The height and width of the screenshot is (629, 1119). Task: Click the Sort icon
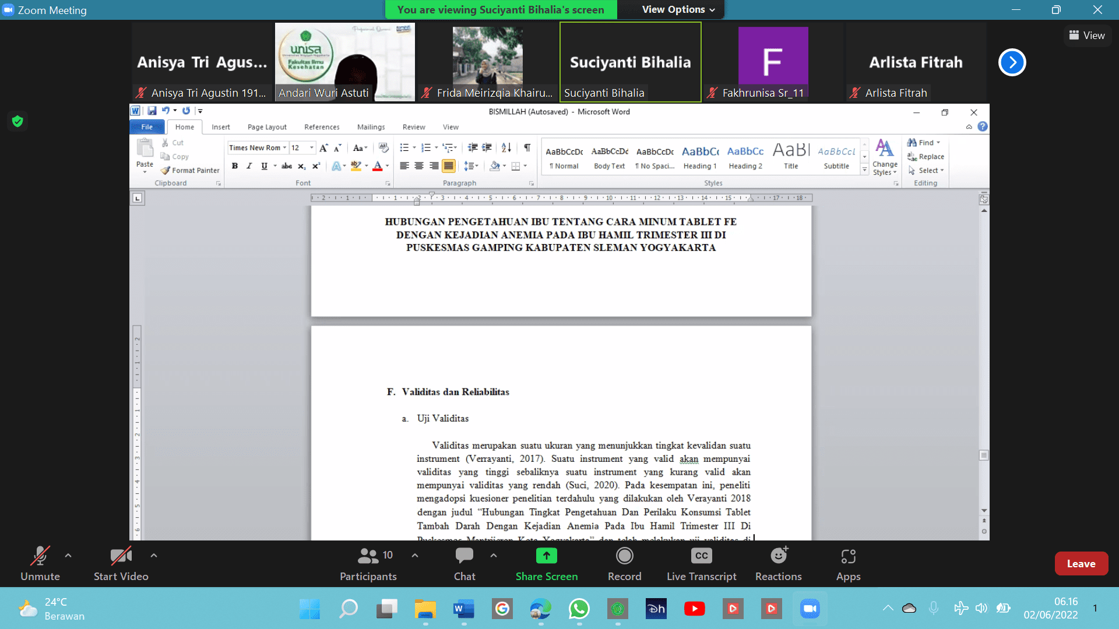point(506,148)
